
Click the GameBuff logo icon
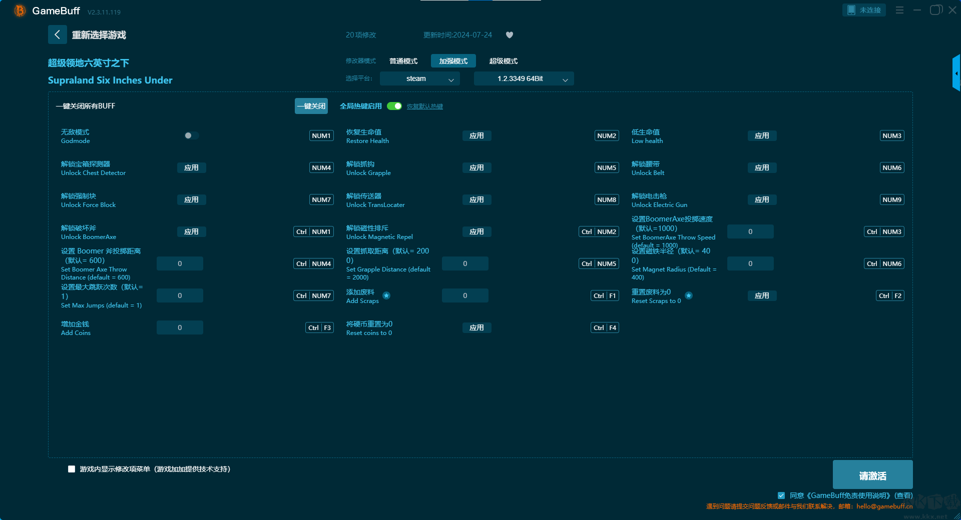pyautogui.click(x=20, y=10)
